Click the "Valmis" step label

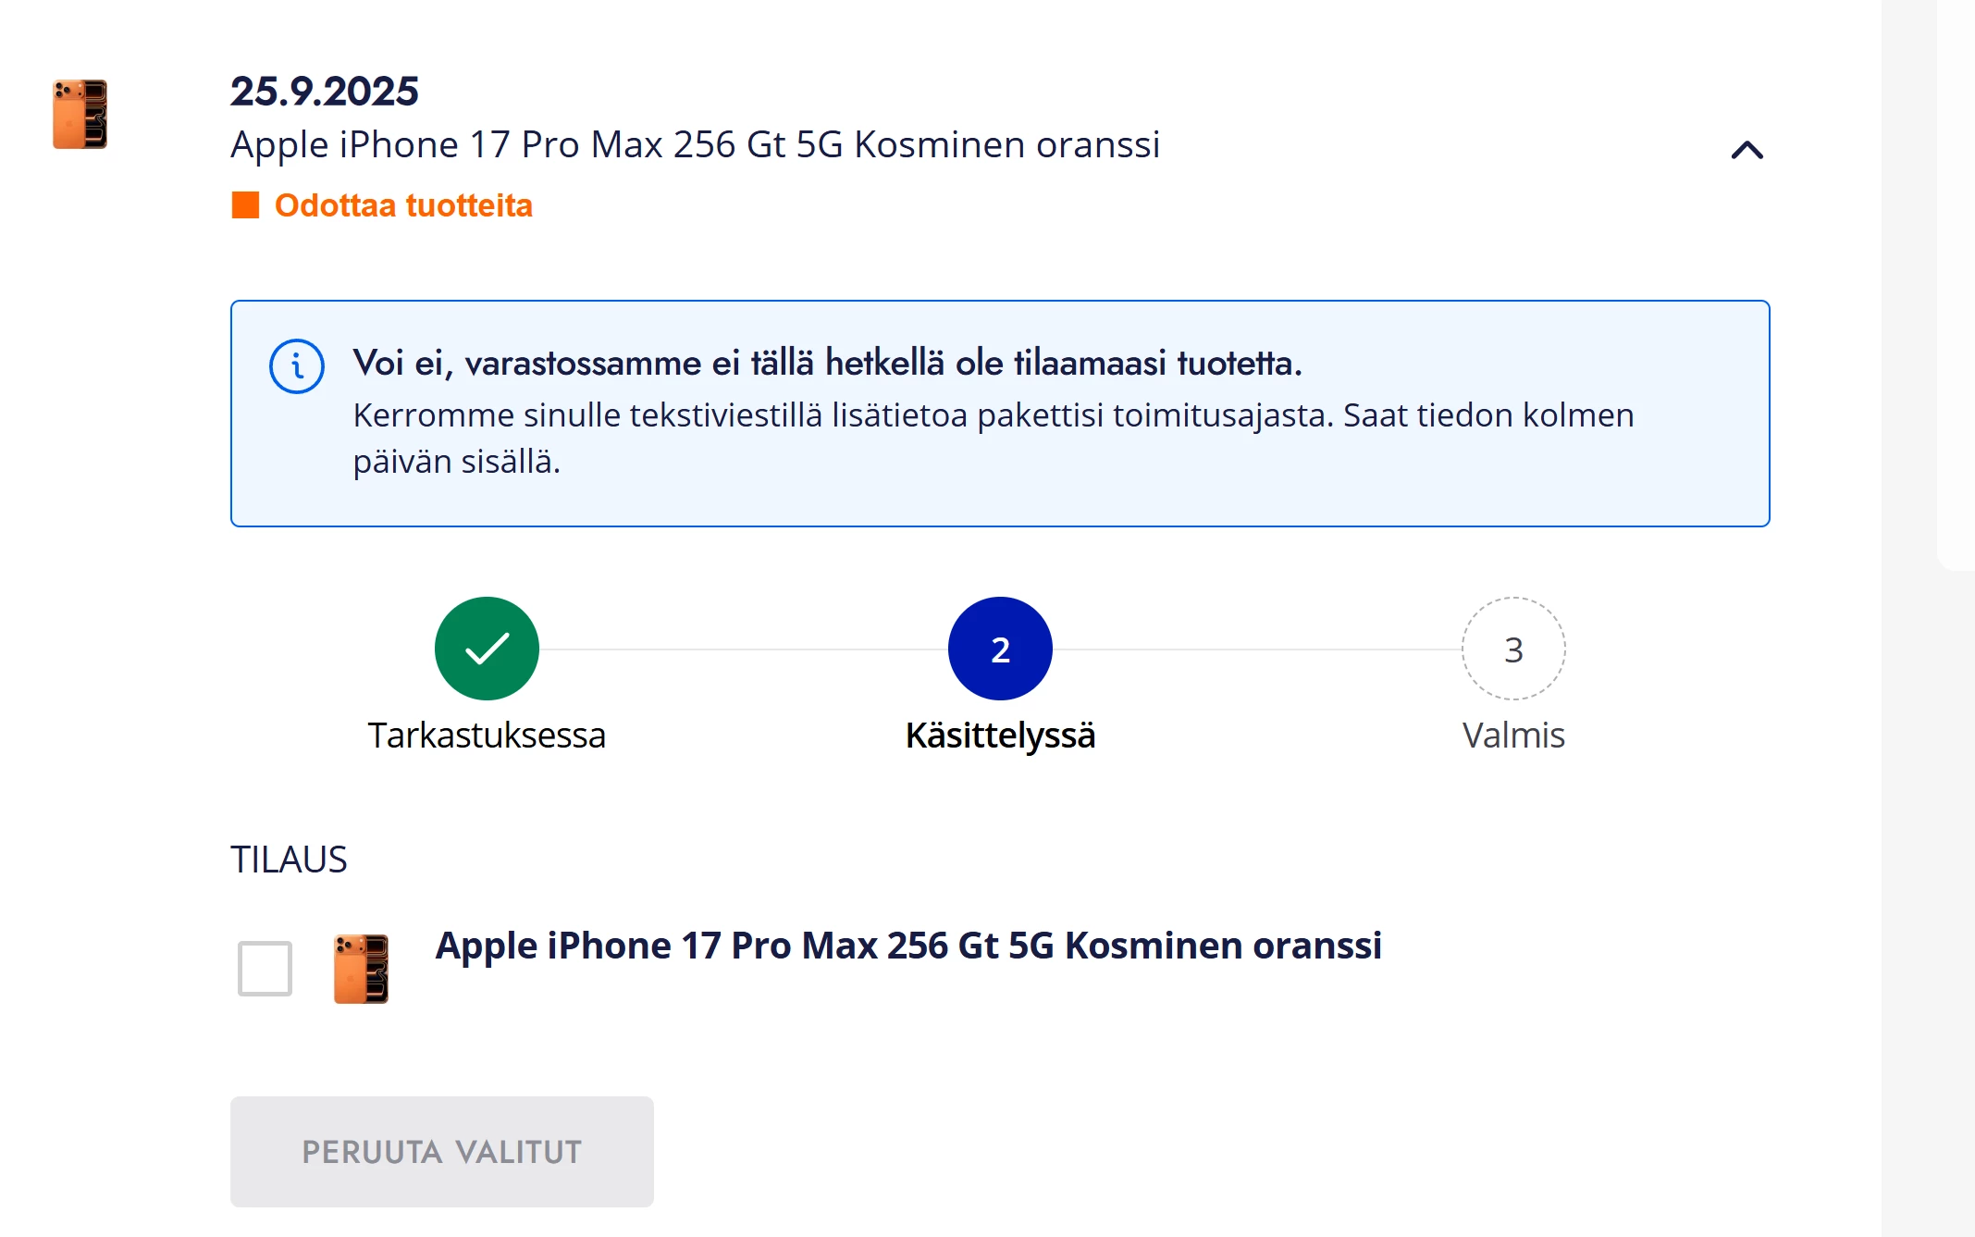pyautogui.click(x=1513, y=736)
